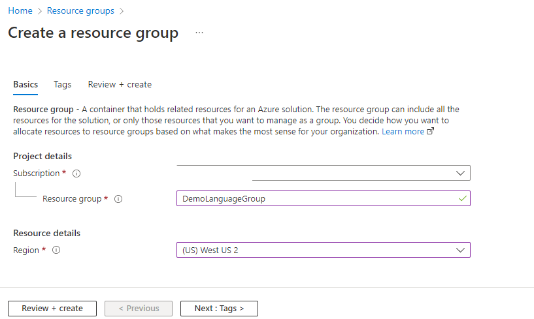Click the Resource group info icon
The height and width of the screenshot is (319, 534).
click(118, 199)
